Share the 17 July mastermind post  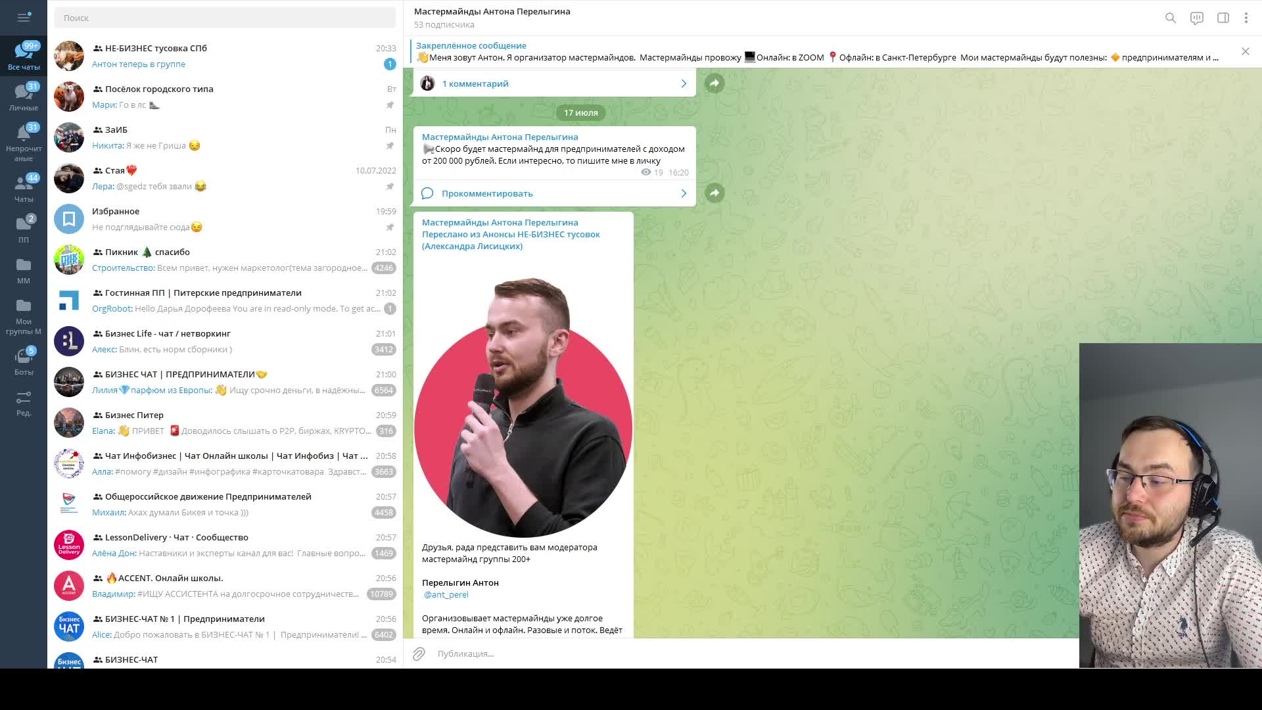click(x=714, y=193)
